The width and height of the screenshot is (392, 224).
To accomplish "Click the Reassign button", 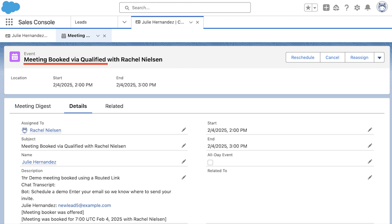I will pyautogui.click(x=359, y=58).
